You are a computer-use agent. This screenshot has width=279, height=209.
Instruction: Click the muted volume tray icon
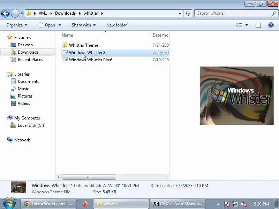pyautogui.click(x=243, y=204)
